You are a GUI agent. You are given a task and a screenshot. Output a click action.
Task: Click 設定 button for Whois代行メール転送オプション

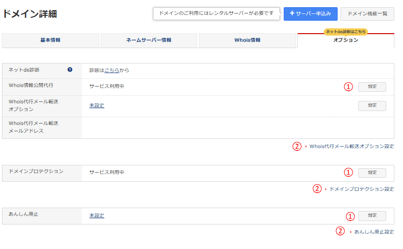(372, 106)
